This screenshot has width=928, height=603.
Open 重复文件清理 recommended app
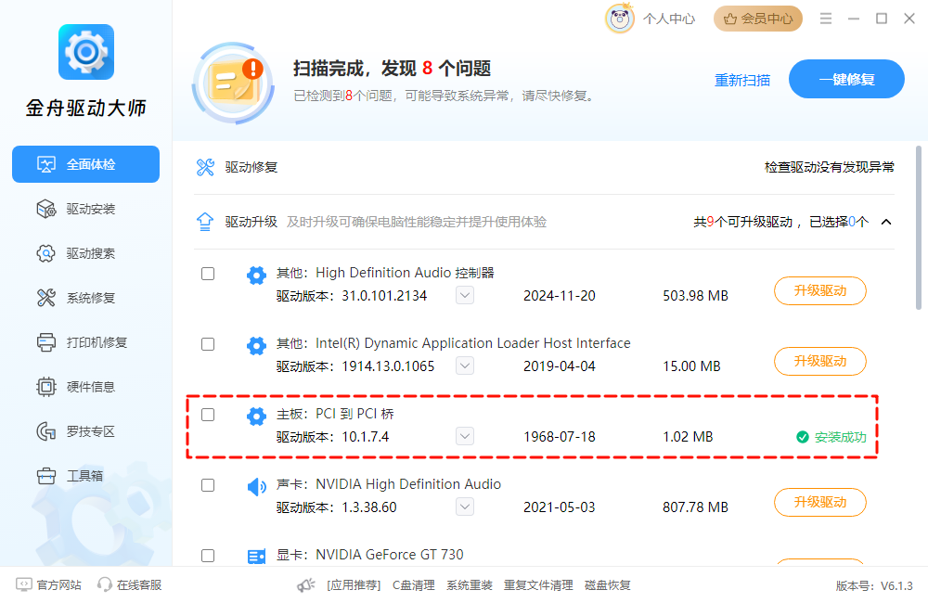coord(538,585)
